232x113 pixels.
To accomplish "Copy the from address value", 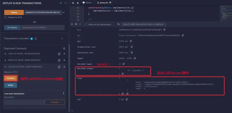I will [x=164, y=30].
